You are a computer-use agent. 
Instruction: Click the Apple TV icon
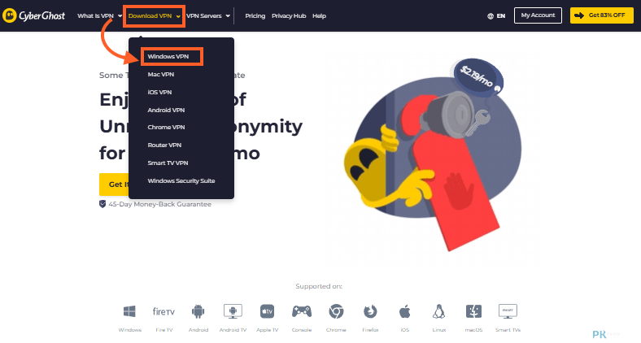tap(267, 311)
